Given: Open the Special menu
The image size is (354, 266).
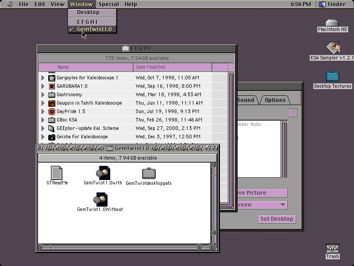Looking at the screenshot, I should click(x=108, y=4).
